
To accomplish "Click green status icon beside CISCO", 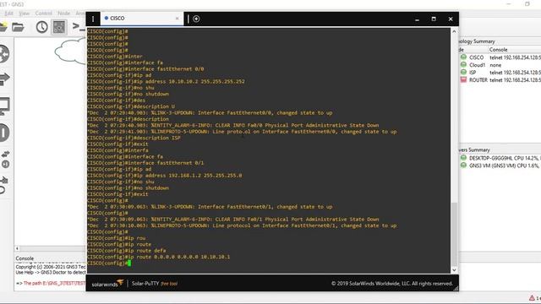I will click(x=463, y=57).
